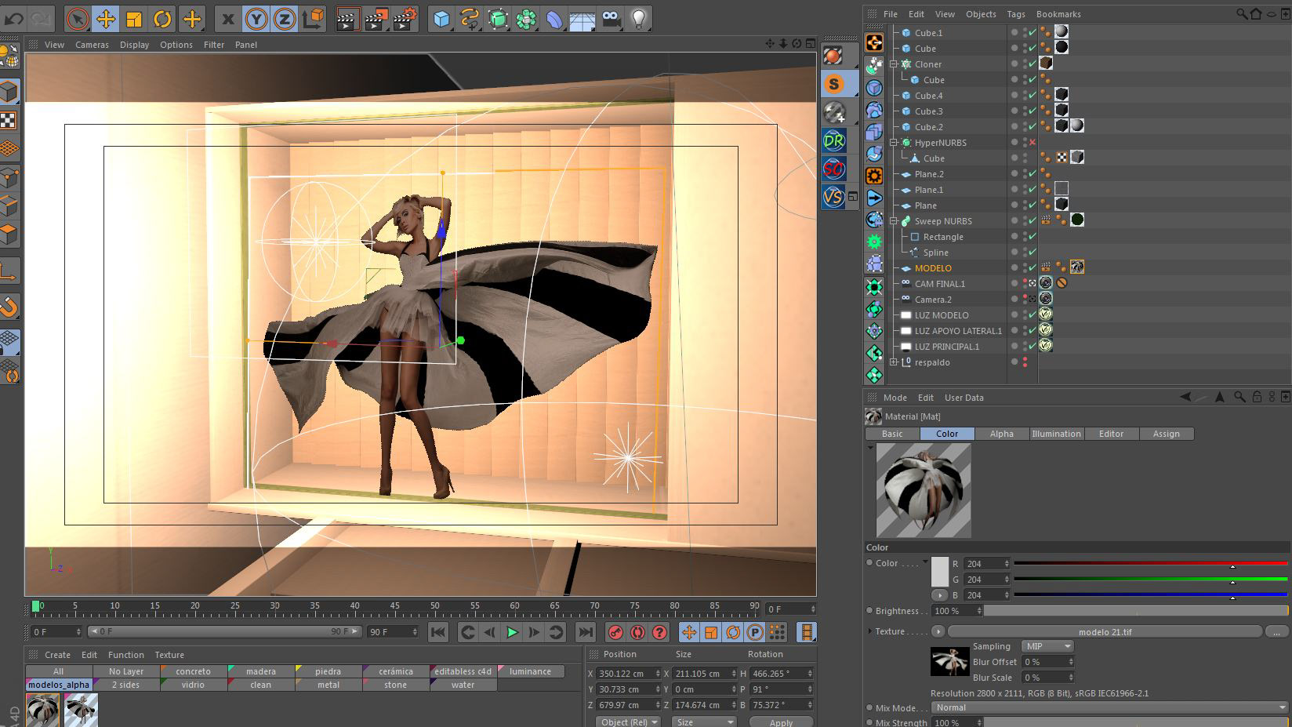1292x727 pixels.
Task: Toggle visibility dots for respaldo object
Action: coord(1025,362)
